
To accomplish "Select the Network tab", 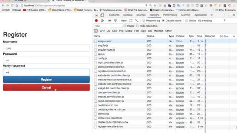I will 154,15.
